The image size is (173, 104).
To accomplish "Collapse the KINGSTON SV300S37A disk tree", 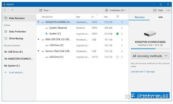I will (38, 22).
